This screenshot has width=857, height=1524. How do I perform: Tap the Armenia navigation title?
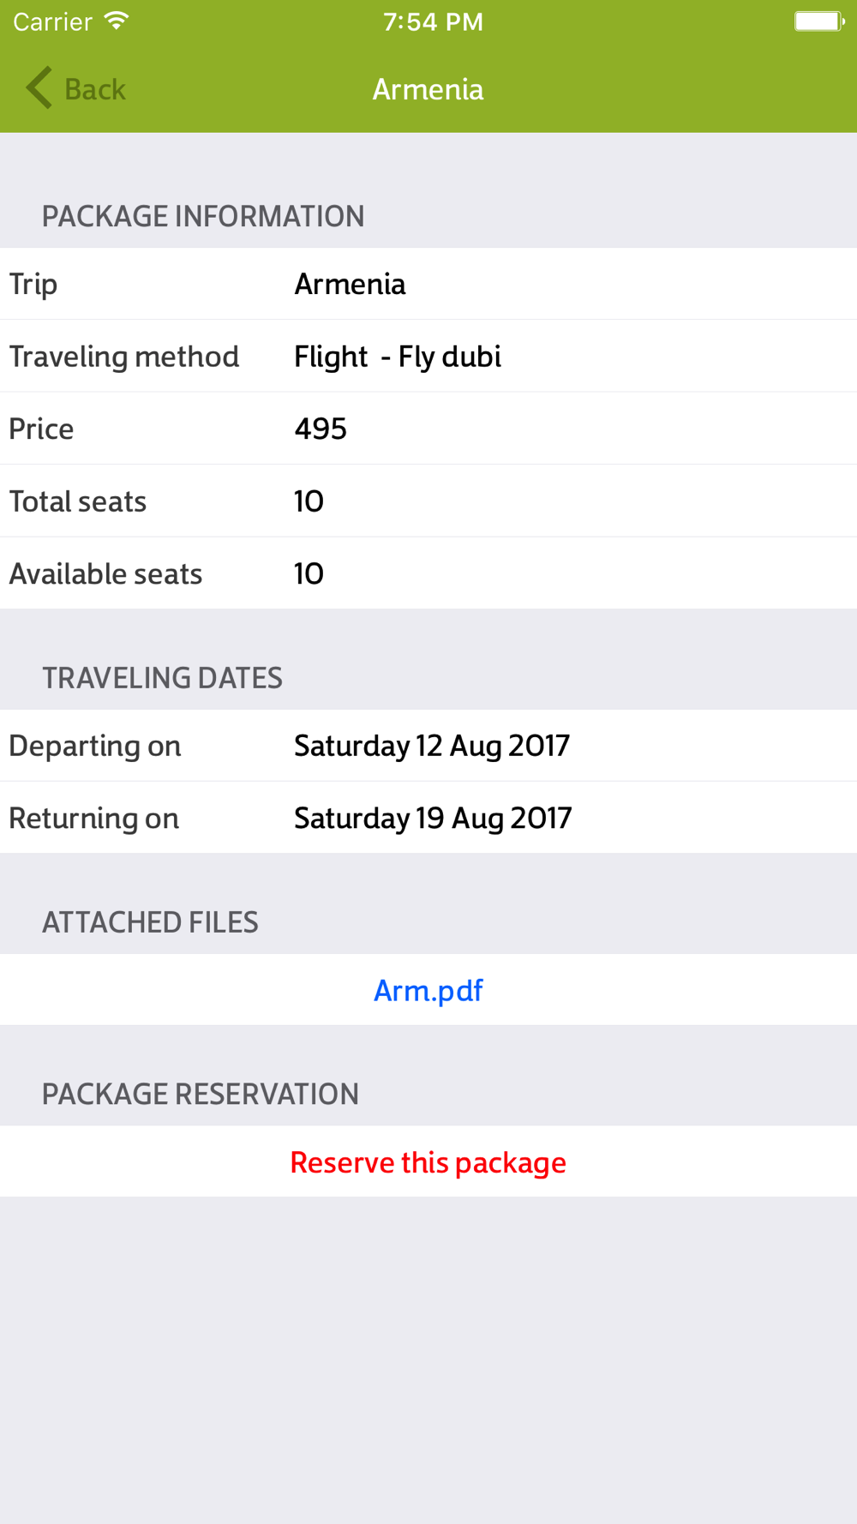click(428, 89)
